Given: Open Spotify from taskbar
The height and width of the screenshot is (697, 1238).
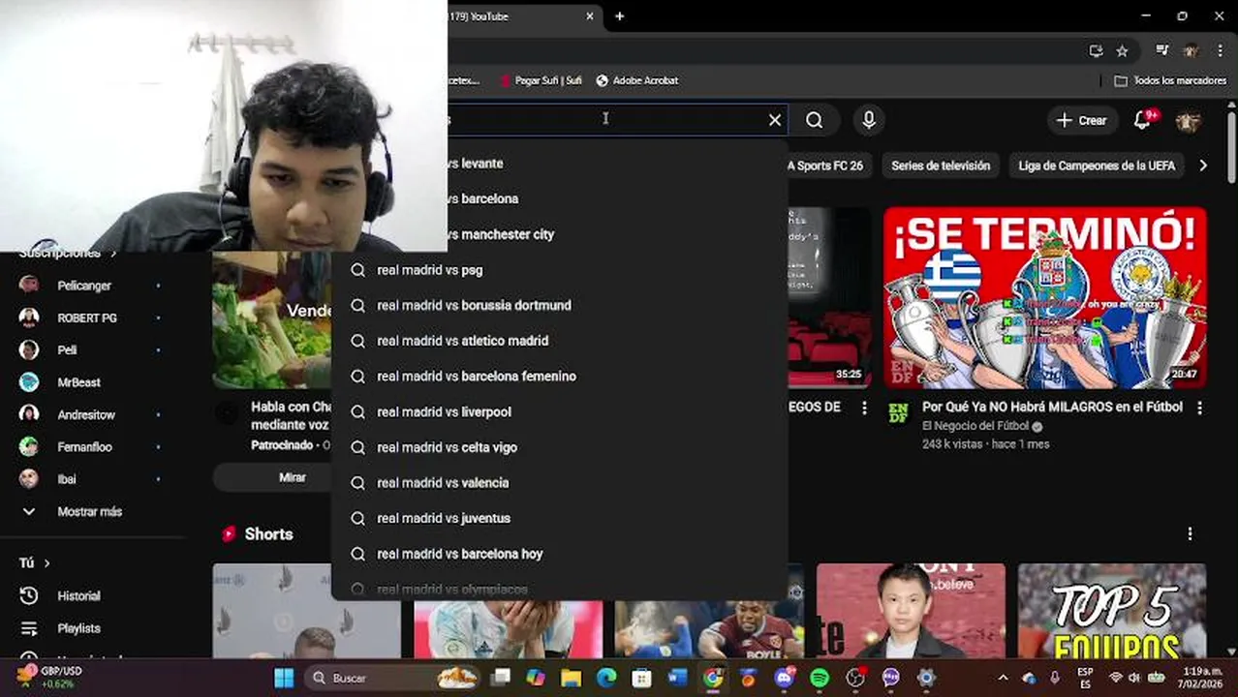Looking at the screenshot, I should (x=820, y=679).
